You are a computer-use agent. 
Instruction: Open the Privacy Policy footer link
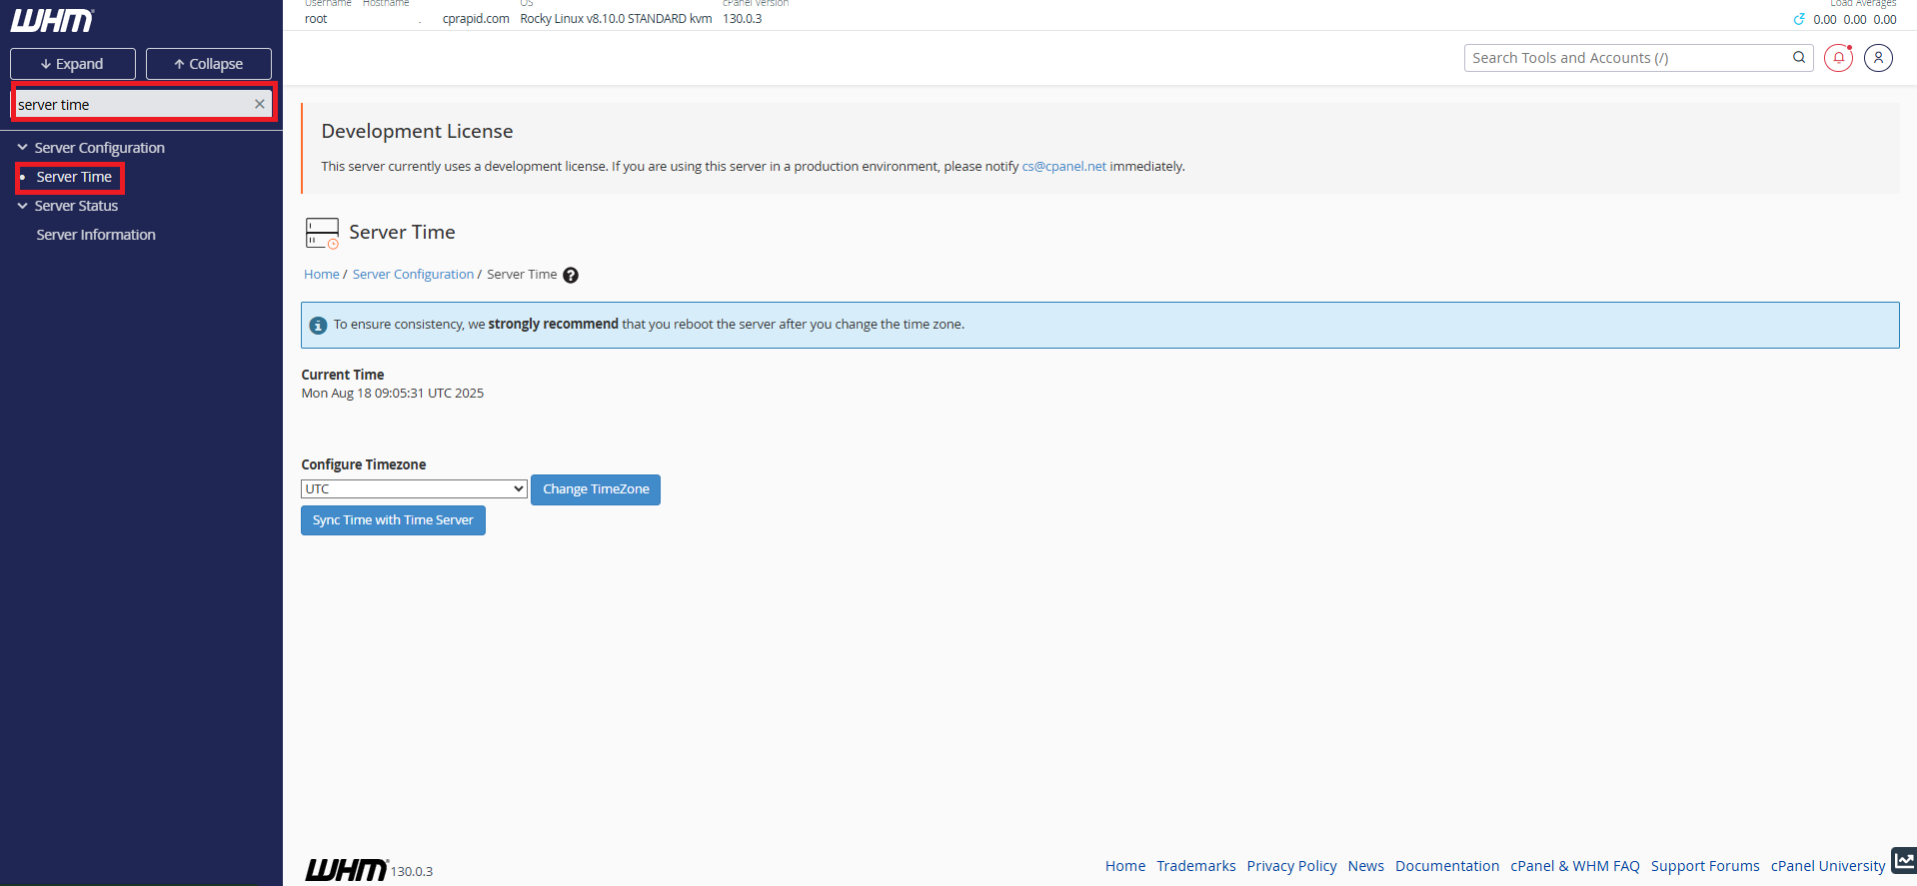pyautogui.click(x=1291, y=866)
